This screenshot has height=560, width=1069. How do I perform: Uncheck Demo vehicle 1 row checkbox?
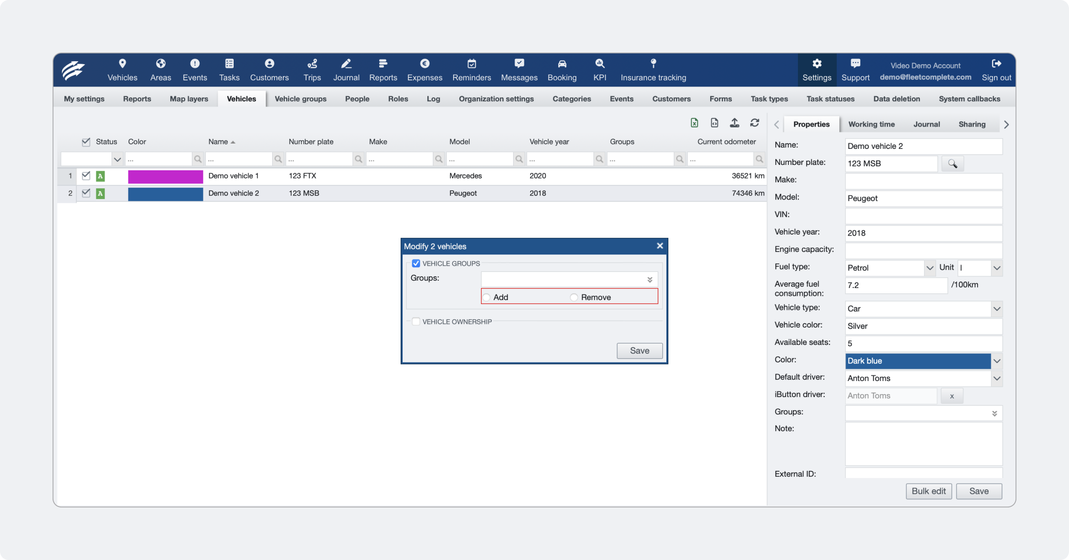coord(86,176)
